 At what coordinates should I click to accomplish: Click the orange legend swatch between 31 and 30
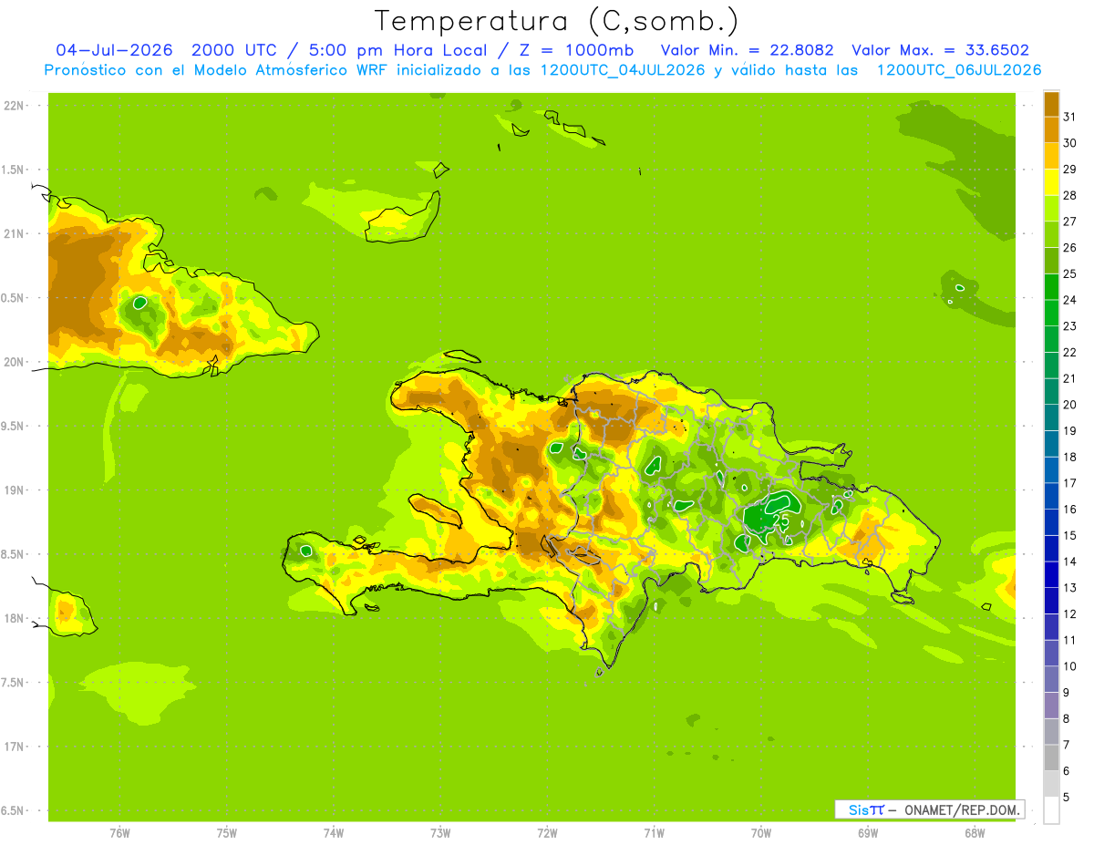click(1051, 129)
